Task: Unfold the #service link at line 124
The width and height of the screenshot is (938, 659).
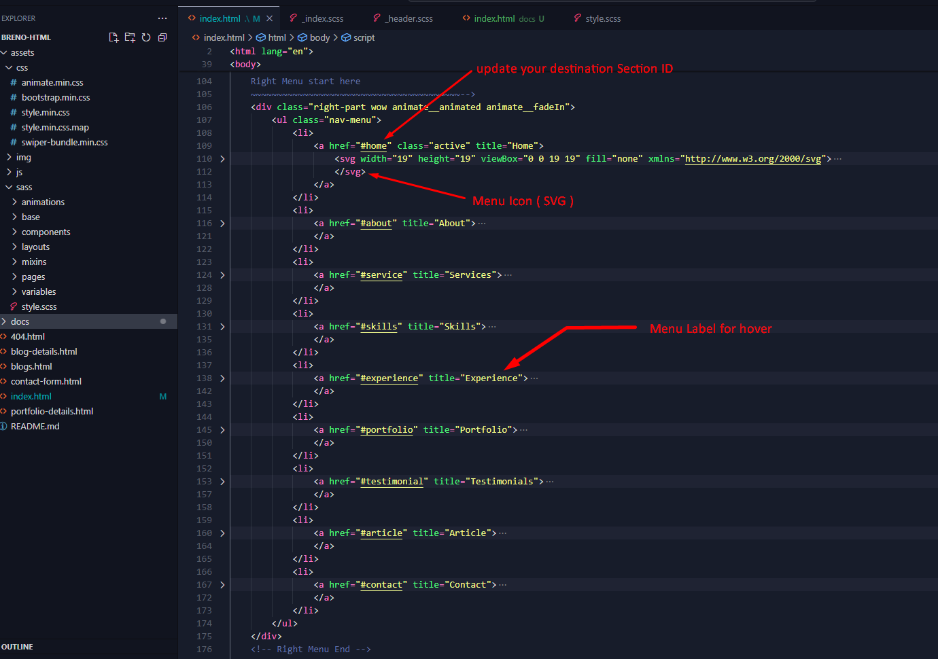Action: [x=222, y=275]
